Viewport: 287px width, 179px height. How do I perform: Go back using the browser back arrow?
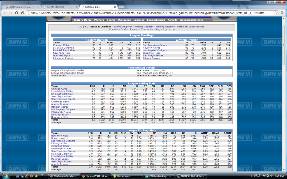(x=5, y=13)
